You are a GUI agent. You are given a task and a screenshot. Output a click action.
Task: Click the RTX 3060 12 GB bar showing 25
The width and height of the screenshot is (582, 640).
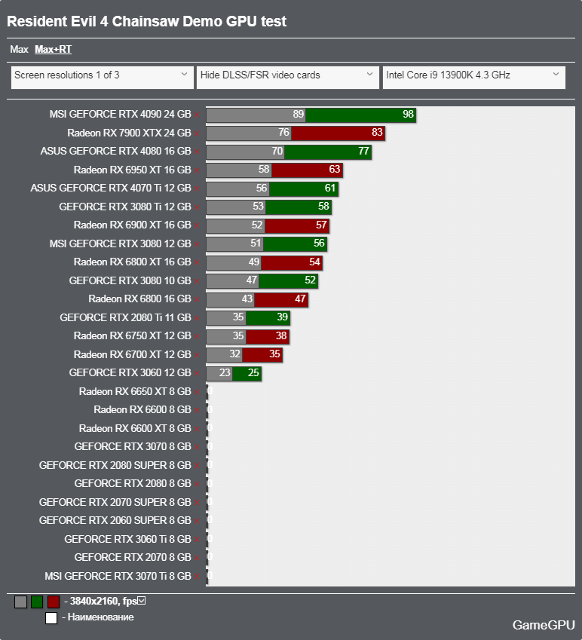tap(247, 373)
